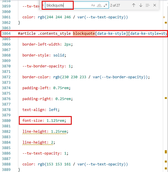168x172 pixels.
Task: Click #article selector on line 3864
Action: pyautogui.click(x=27, y=34)
